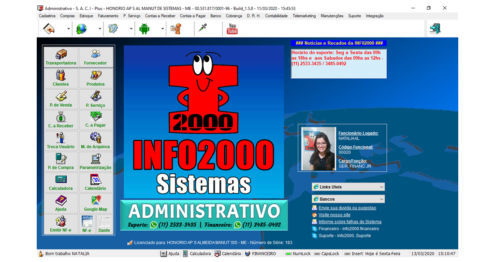This screenshot has height=262, width=495.
Task: Expand dropdown arrow beside notepad icon
Action: coord(69,28)
